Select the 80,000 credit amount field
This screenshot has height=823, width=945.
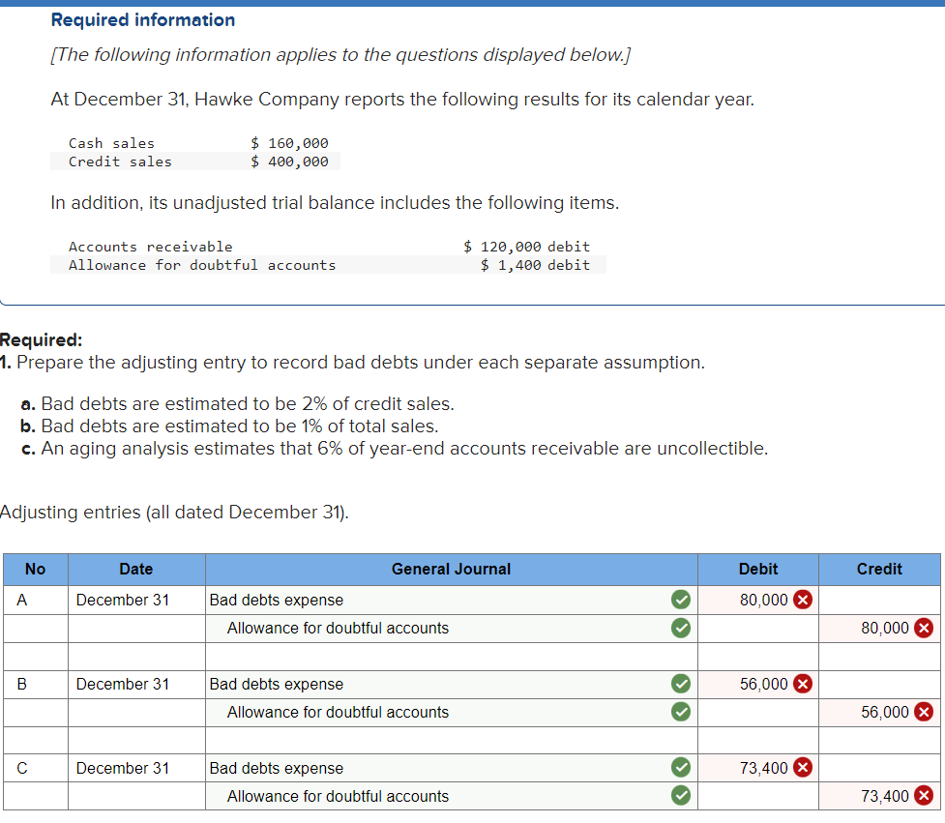879,629
